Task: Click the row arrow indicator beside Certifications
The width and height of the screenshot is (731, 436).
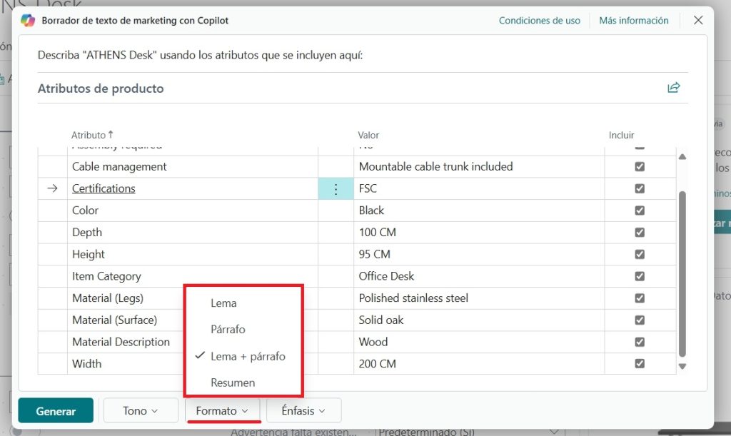Action: 53,188
